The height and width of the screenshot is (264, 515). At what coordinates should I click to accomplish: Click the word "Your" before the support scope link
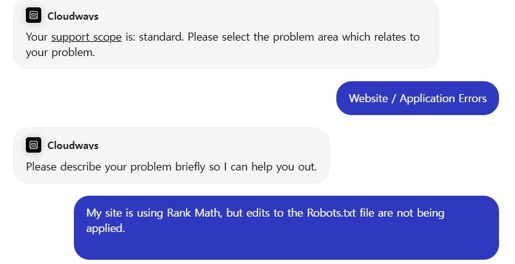click(37, 37)
